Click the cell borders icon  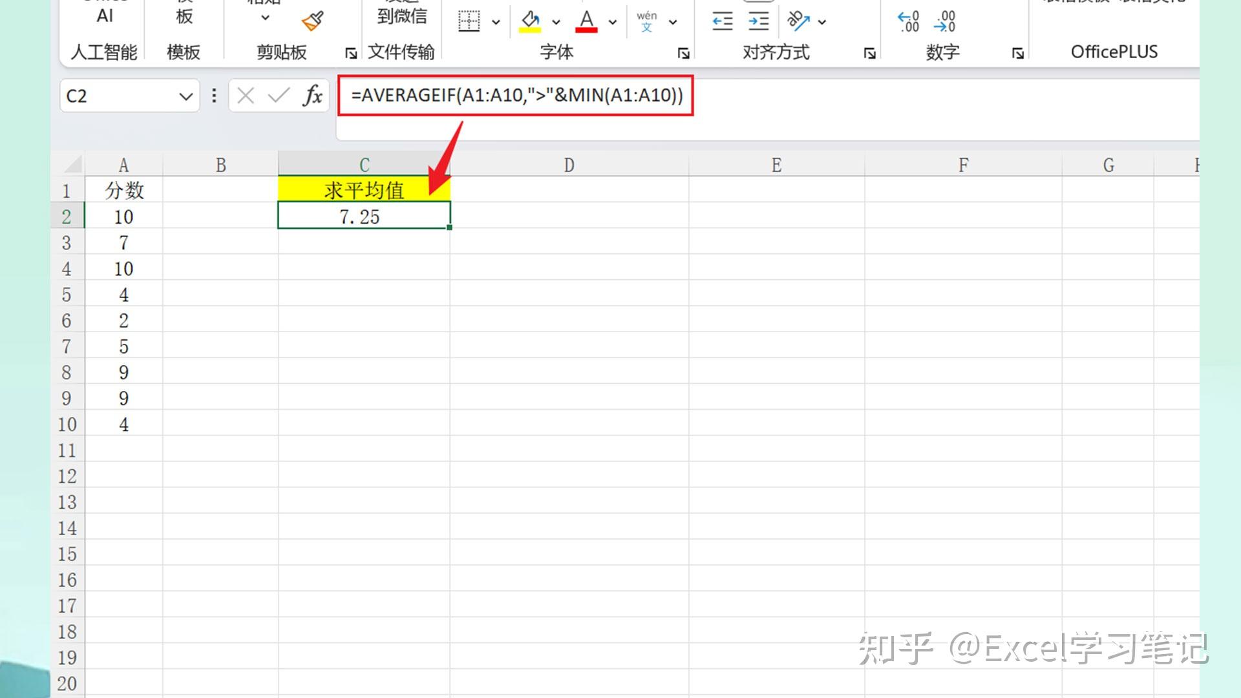point(469,21)
